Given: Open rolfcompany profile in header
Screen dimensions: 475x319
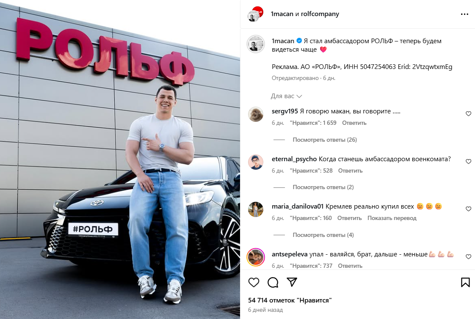Looking at the screenshot, I should 320,14.
